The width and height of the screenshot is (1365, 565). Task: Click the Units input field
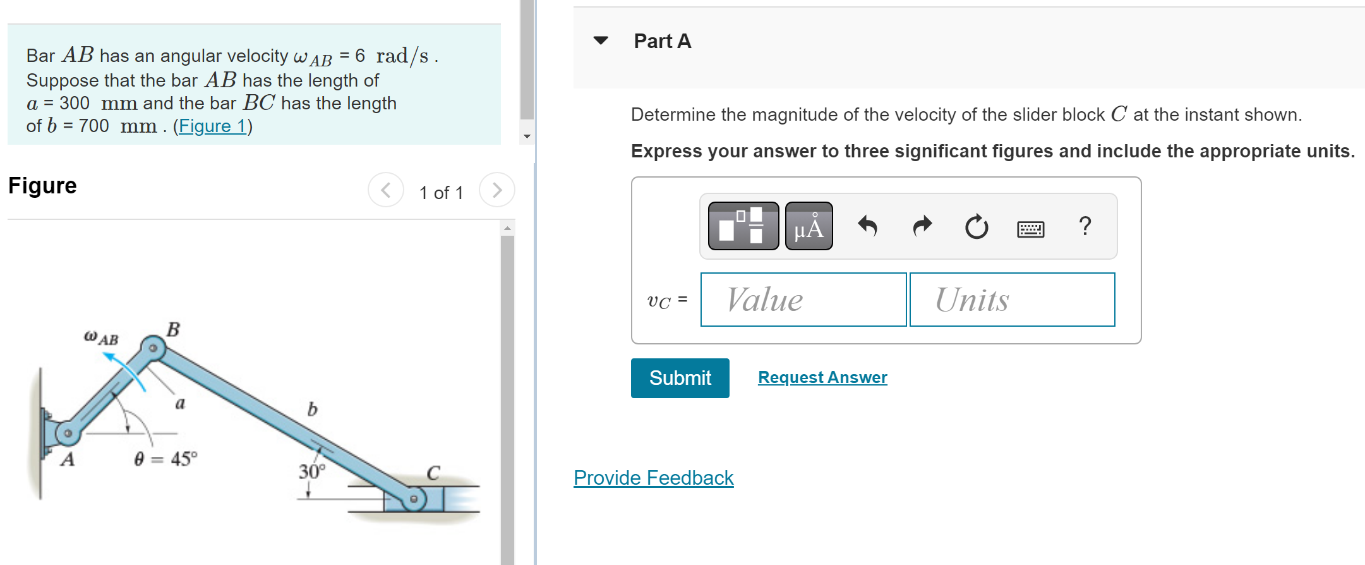pyautogui.click(x=1012, y=300)
